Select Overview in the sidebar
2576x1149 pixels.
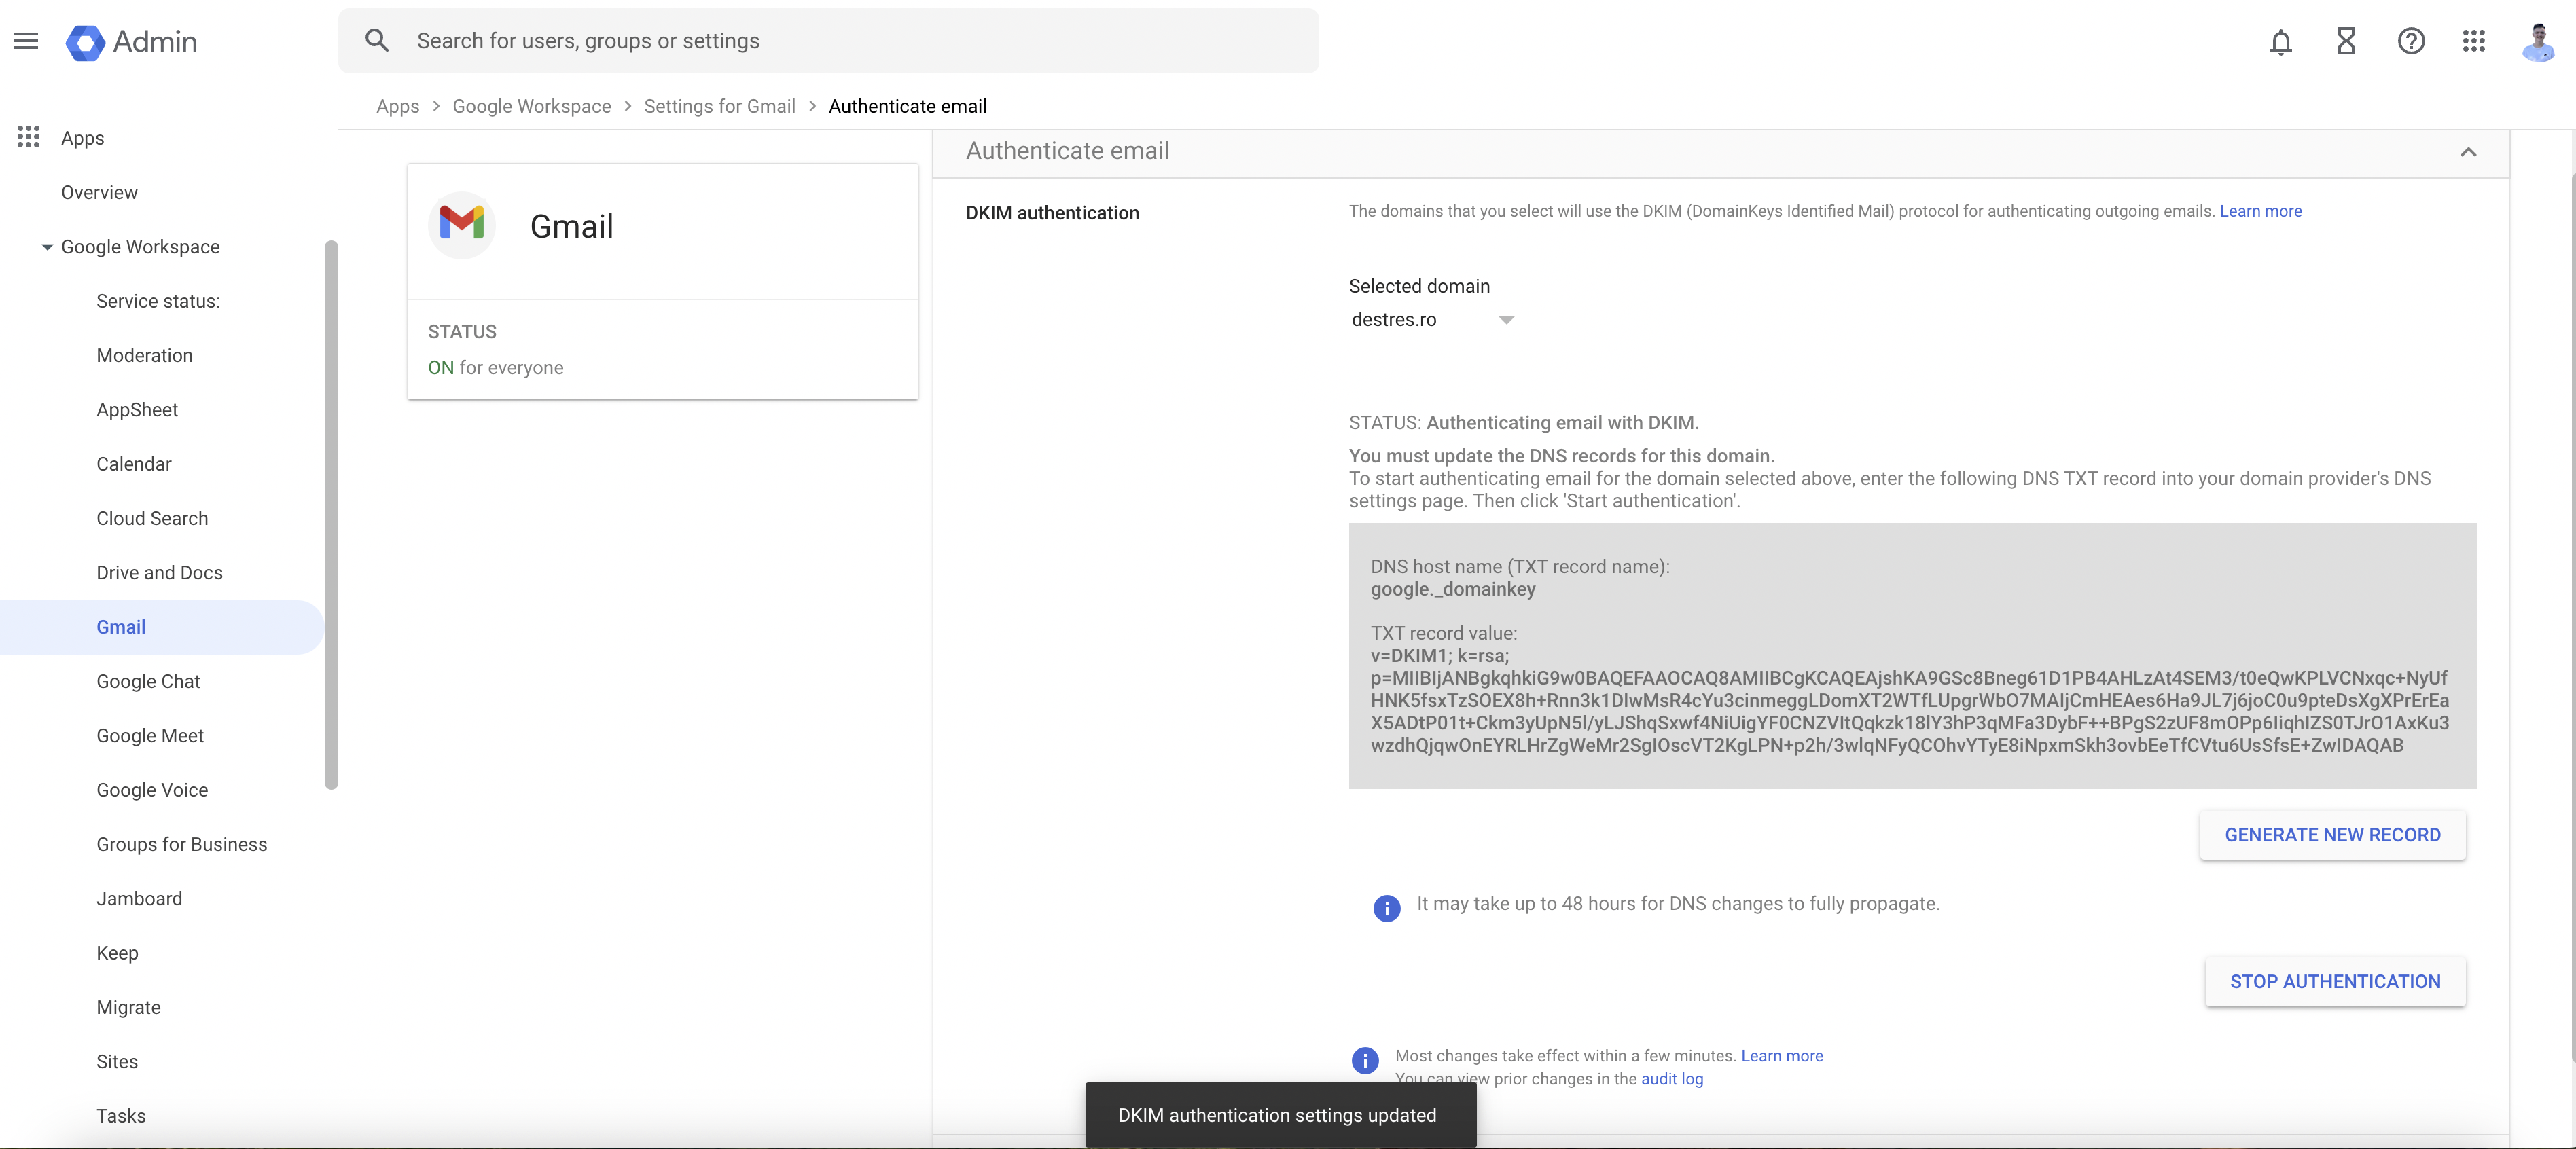pos(99,192)
